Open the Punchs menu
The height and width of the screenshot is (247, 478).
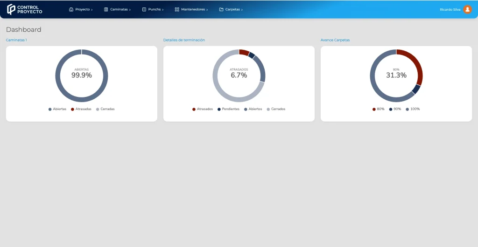[155, 9]
